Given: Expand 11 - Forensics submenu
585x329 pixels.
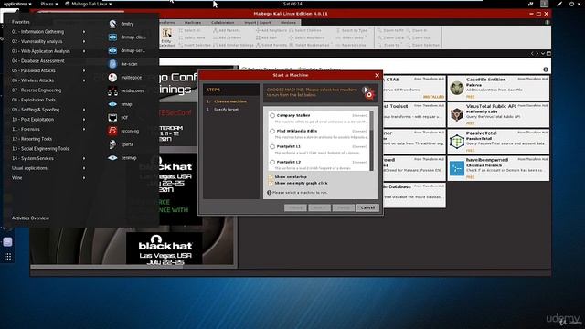Looking at the screenshot, I should (x=48, y=129).
